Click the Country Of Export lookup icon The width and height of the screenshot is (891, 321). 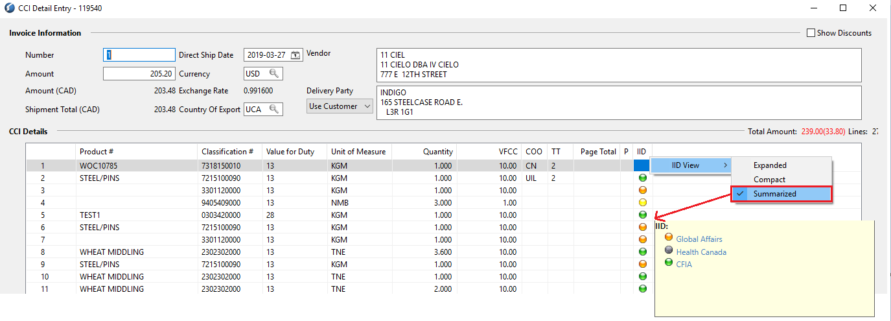275,109
